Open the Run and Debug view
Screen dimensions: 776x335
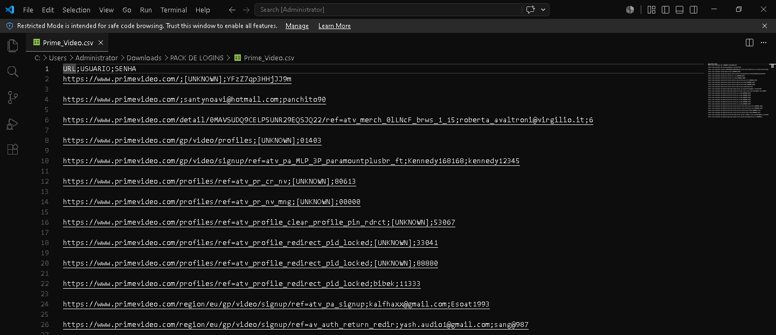point(12,123)
